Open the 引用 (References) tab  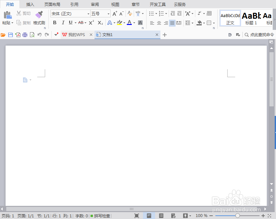(x=74, y=4)
